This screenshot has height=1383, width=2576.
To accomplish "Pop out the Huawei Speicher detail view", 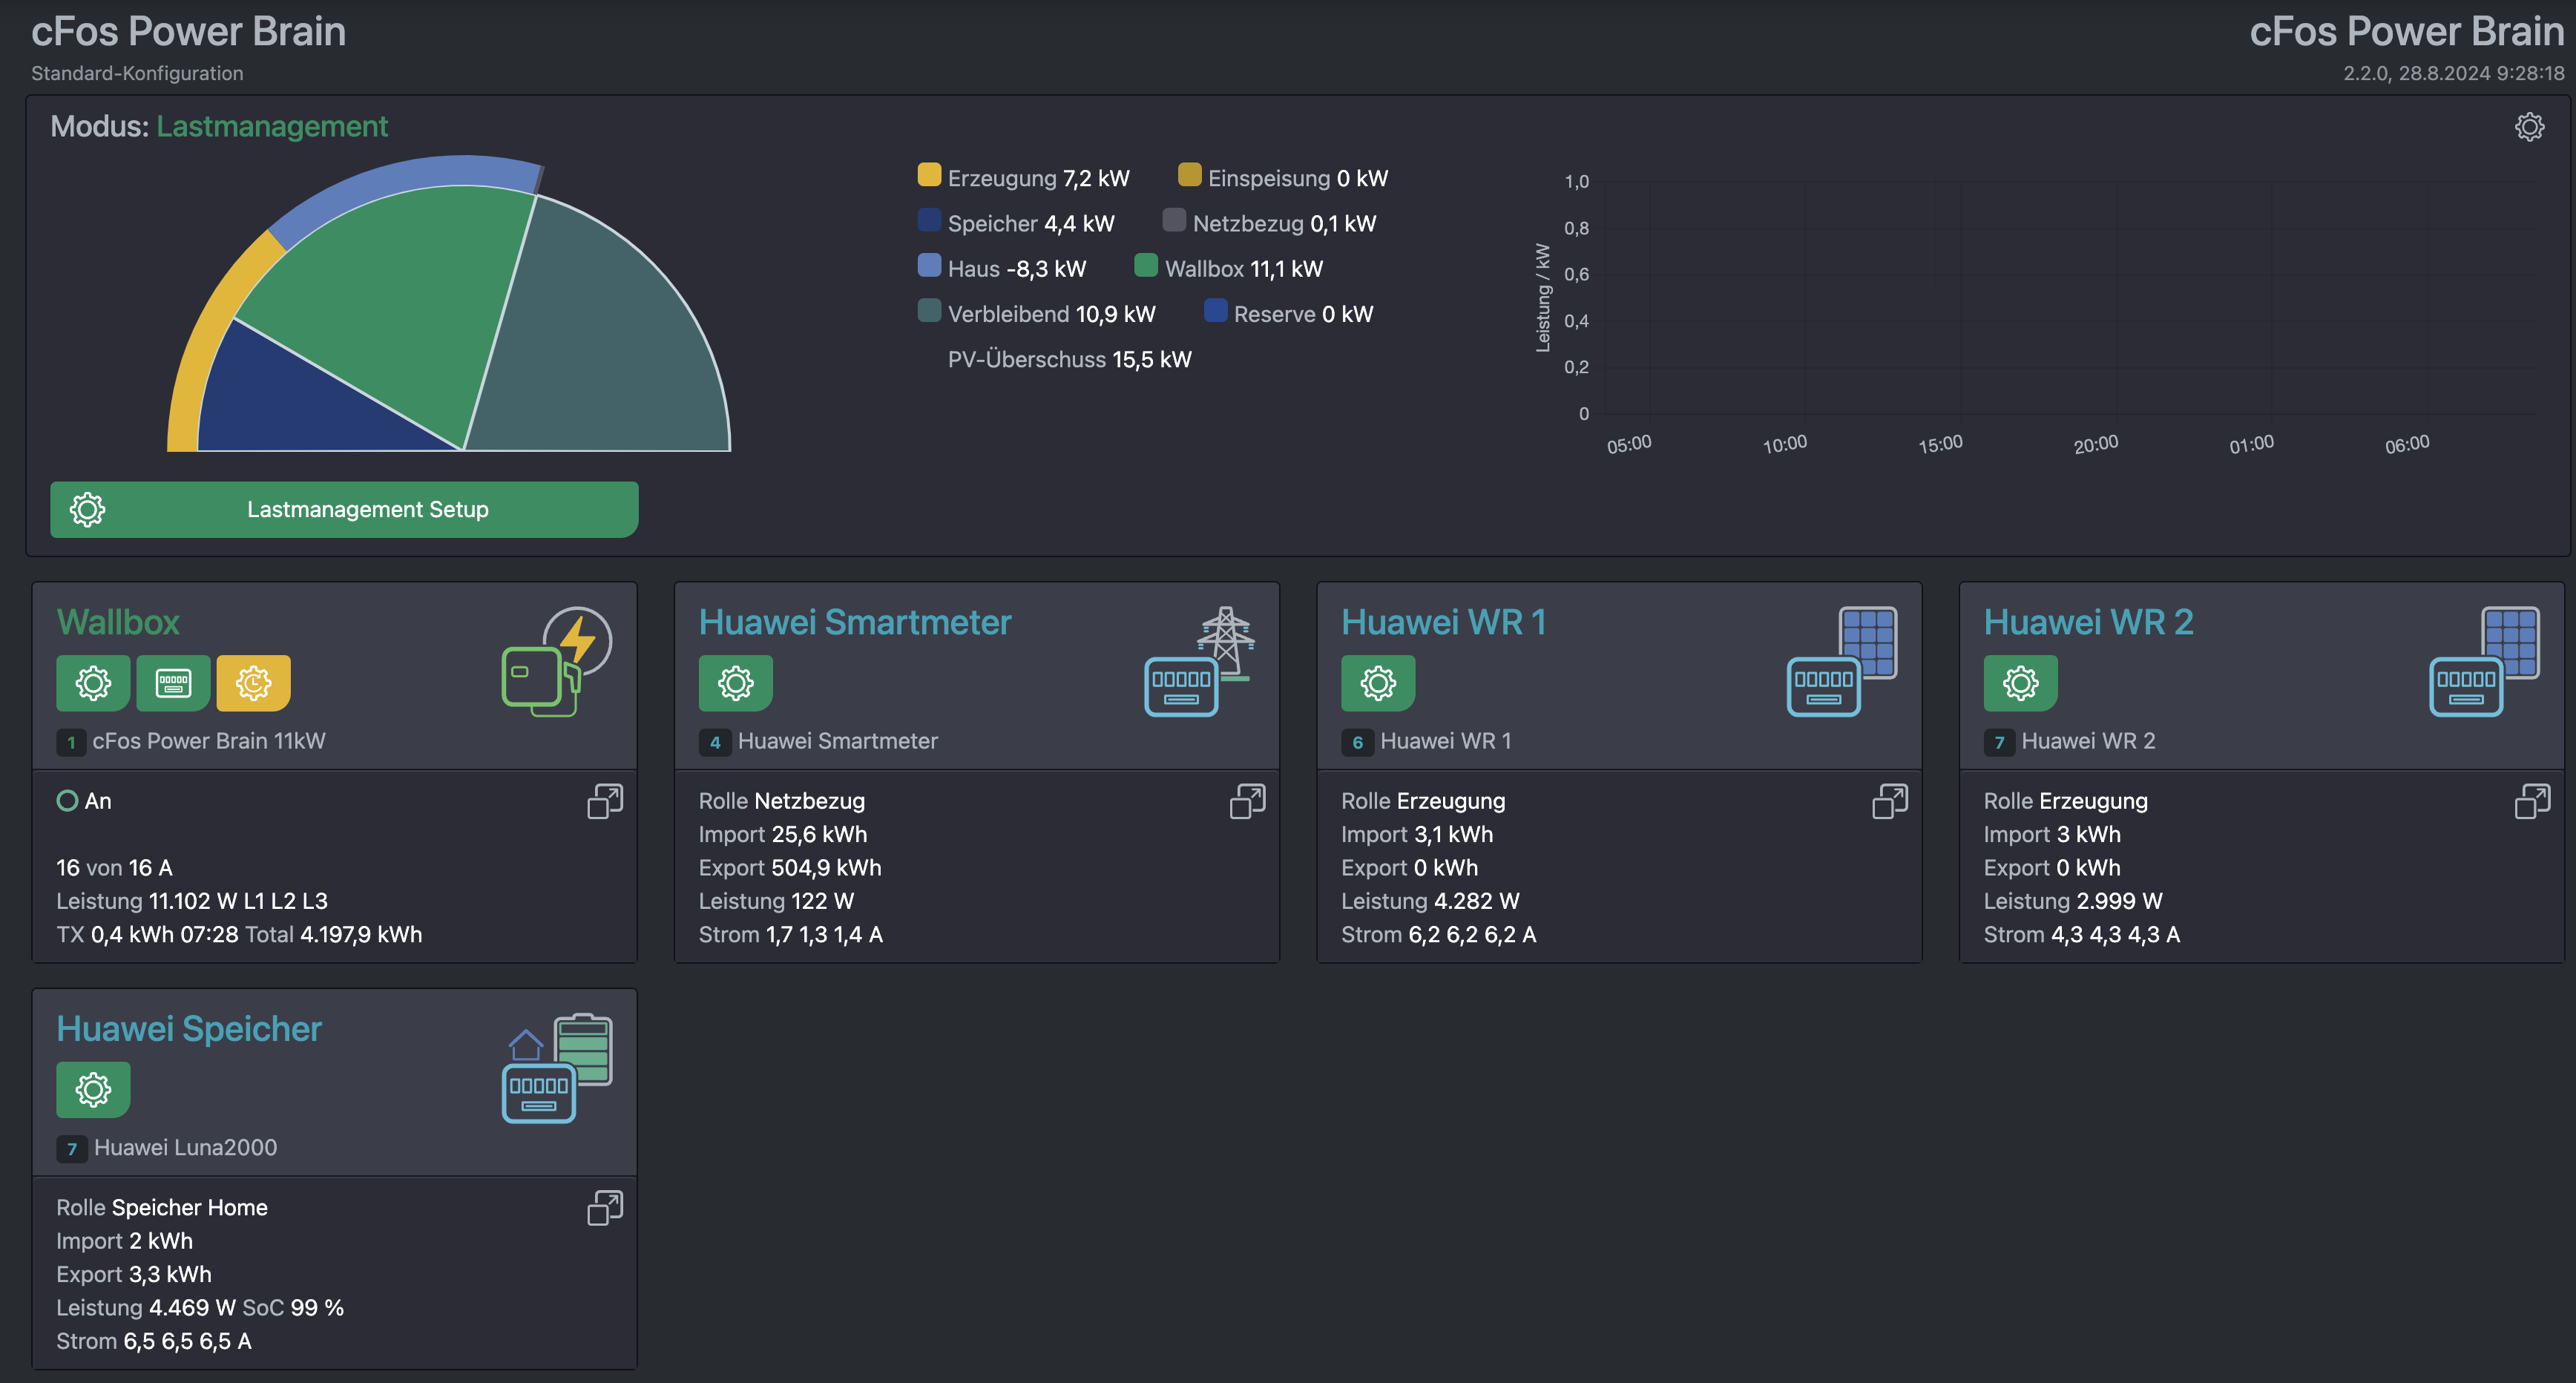I will [605, 1207].
